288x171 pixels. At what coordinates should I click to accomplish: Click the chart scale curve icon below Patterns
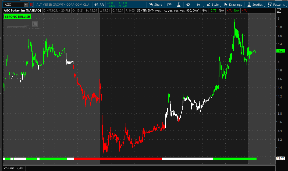click(x=279, y=11)
